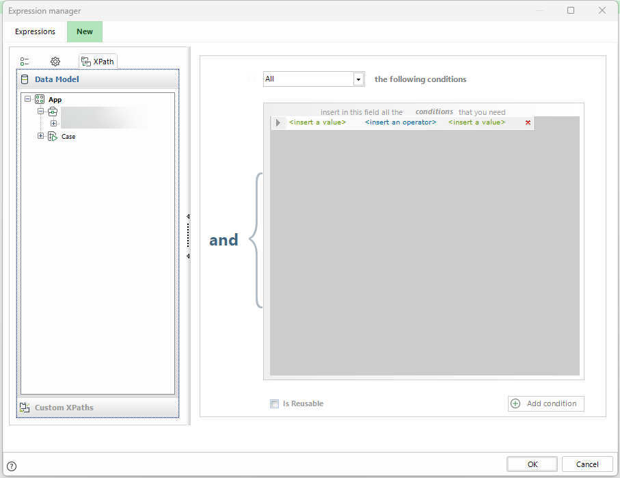The width and height of the screenshot is (620, 478).
Task: Open the gear settings icon in left panel
Action: [55, 62]
